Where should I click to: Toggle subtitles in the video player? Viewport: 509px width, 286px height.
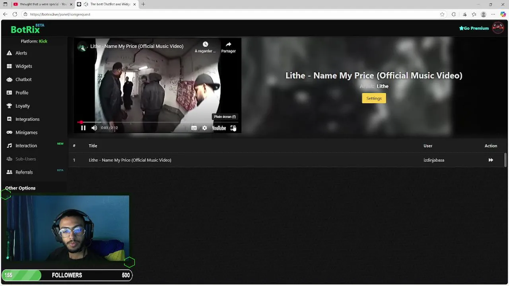(x=194, y=128)
